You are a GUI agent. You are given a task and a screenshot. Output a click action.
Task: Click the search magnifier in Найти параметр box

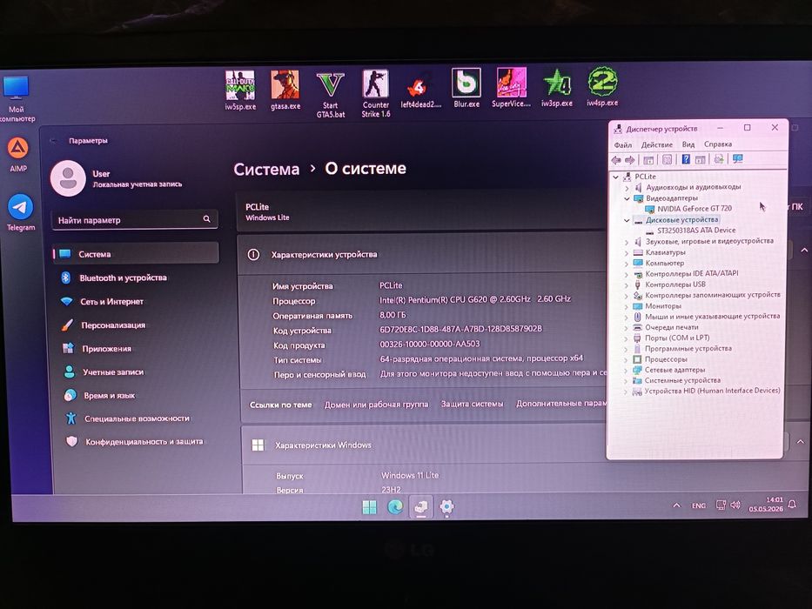[x=206, y=219]
